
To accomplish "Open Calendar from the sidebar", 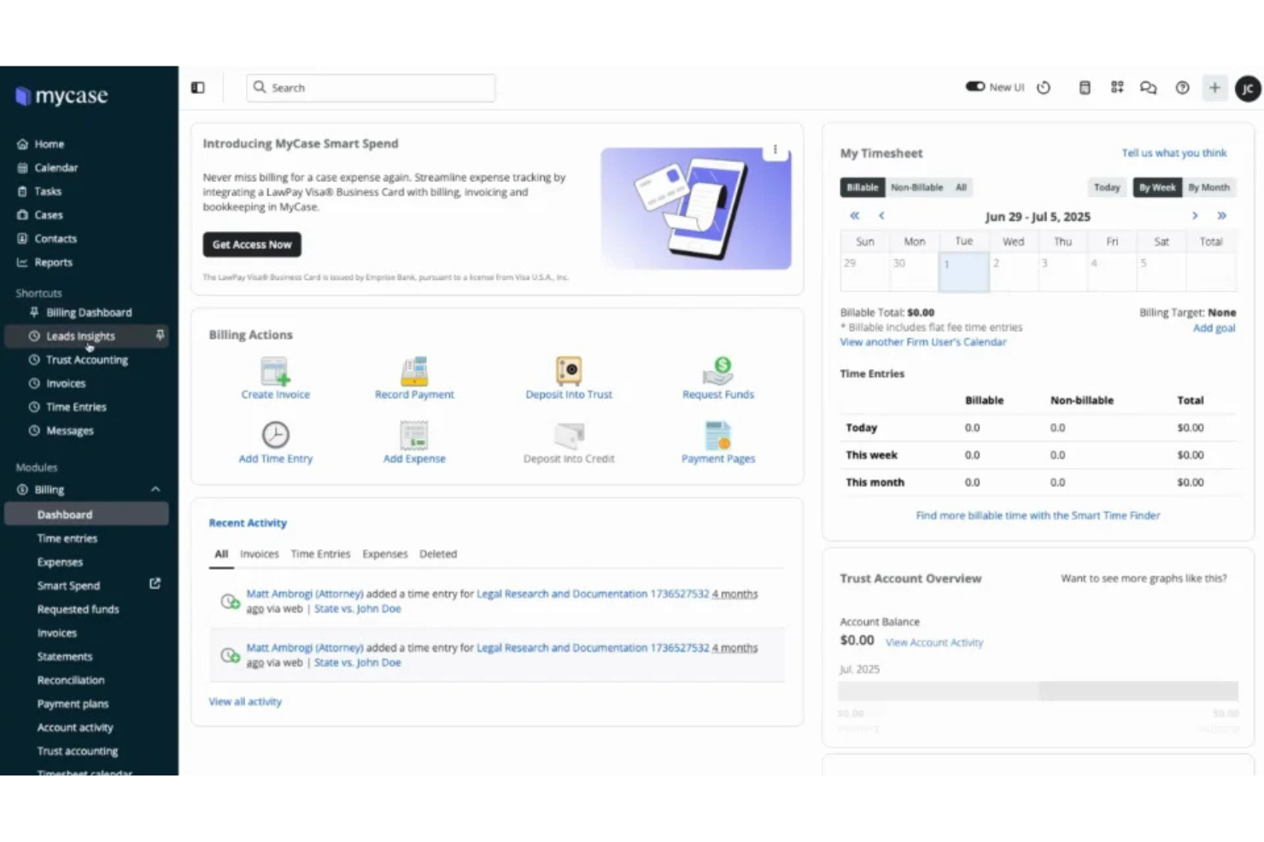I will [56, 168].
